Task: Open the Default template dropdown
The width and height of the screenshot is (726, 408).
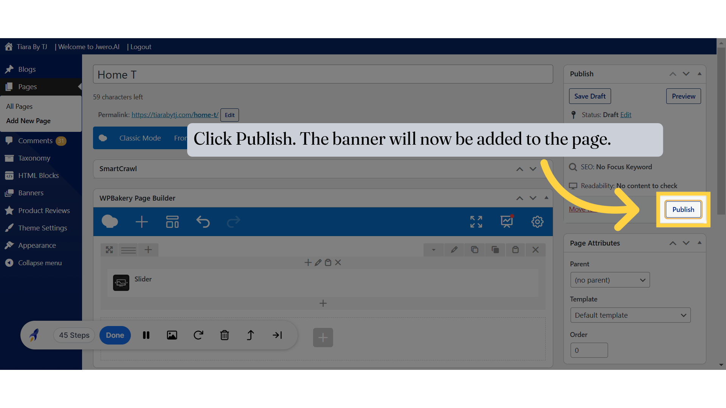Action: (630, 315)
